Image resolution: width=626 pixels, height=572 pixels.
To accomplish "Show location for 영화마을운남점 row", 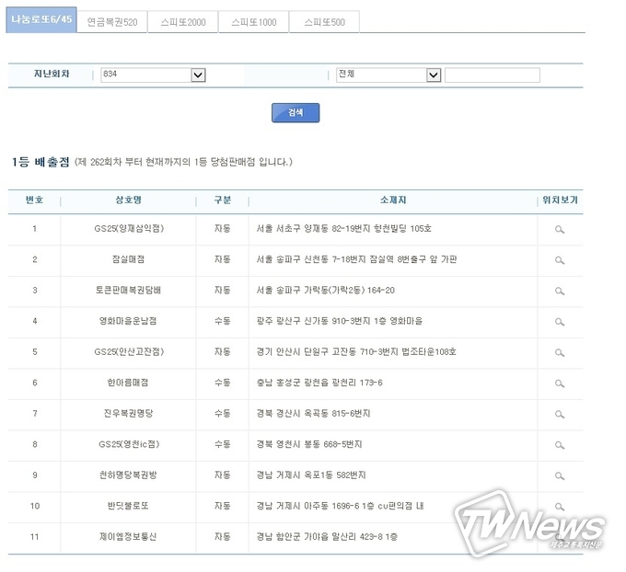I will coord(559,322).
